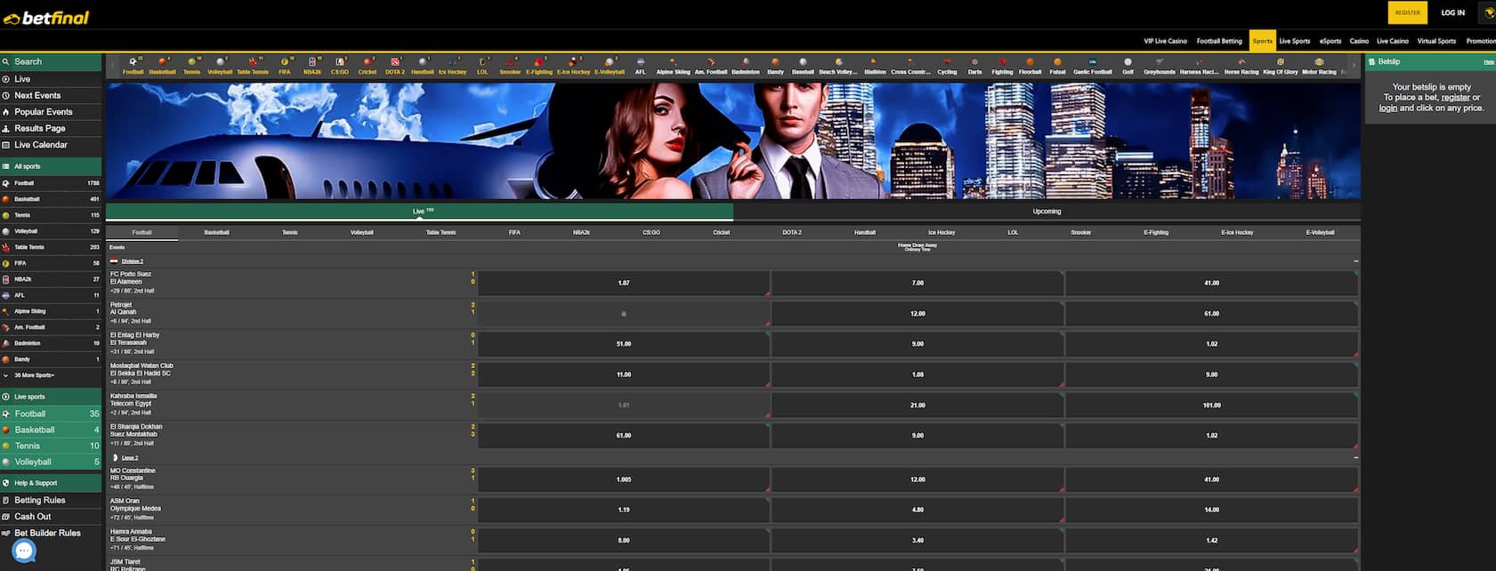This screenshot has width=1496, height=571.
Task: Collapse the Division 2 league section
Action: tap(1355, 261)
